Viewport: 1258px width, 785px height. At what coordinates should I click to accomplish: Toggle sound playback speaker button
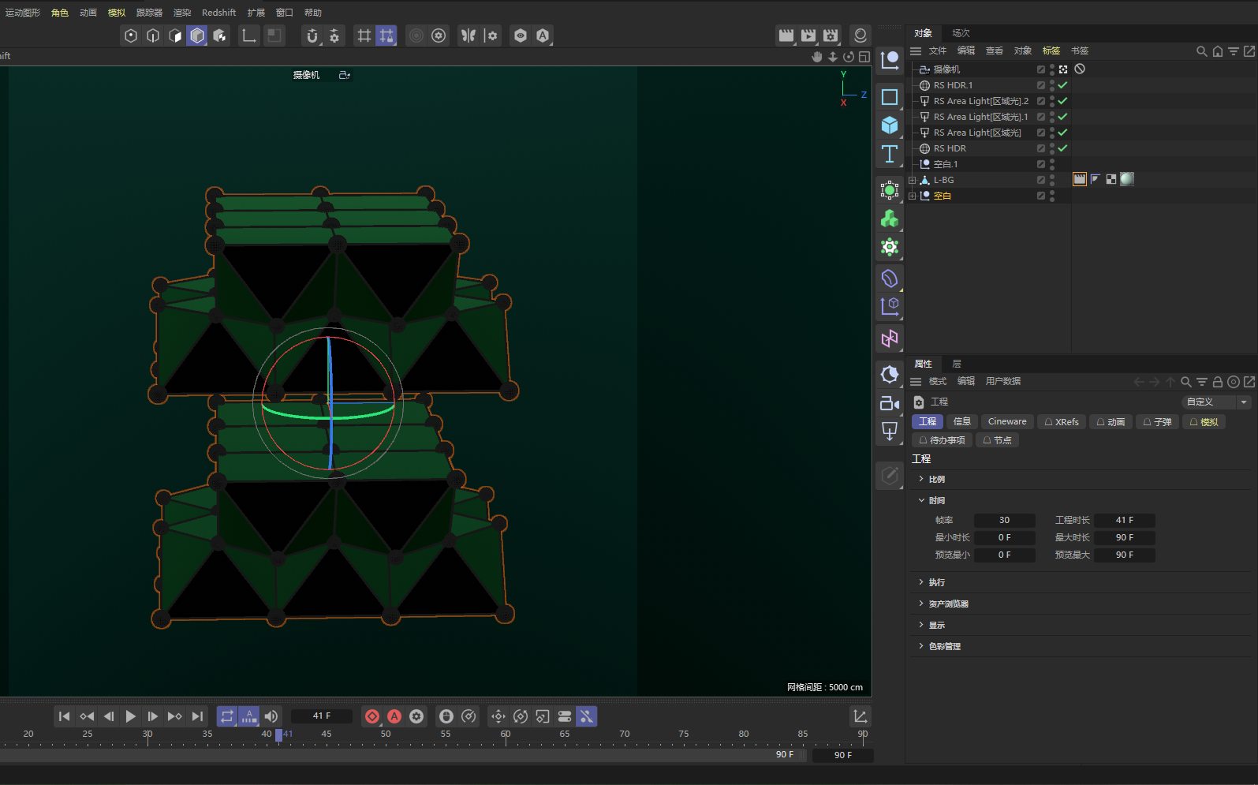click(x=271, y=716)
